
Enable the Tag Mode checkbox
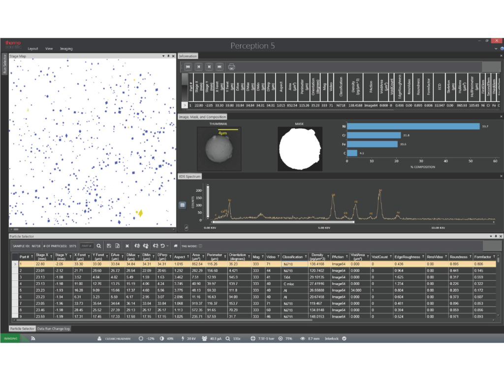click(200, 246)
